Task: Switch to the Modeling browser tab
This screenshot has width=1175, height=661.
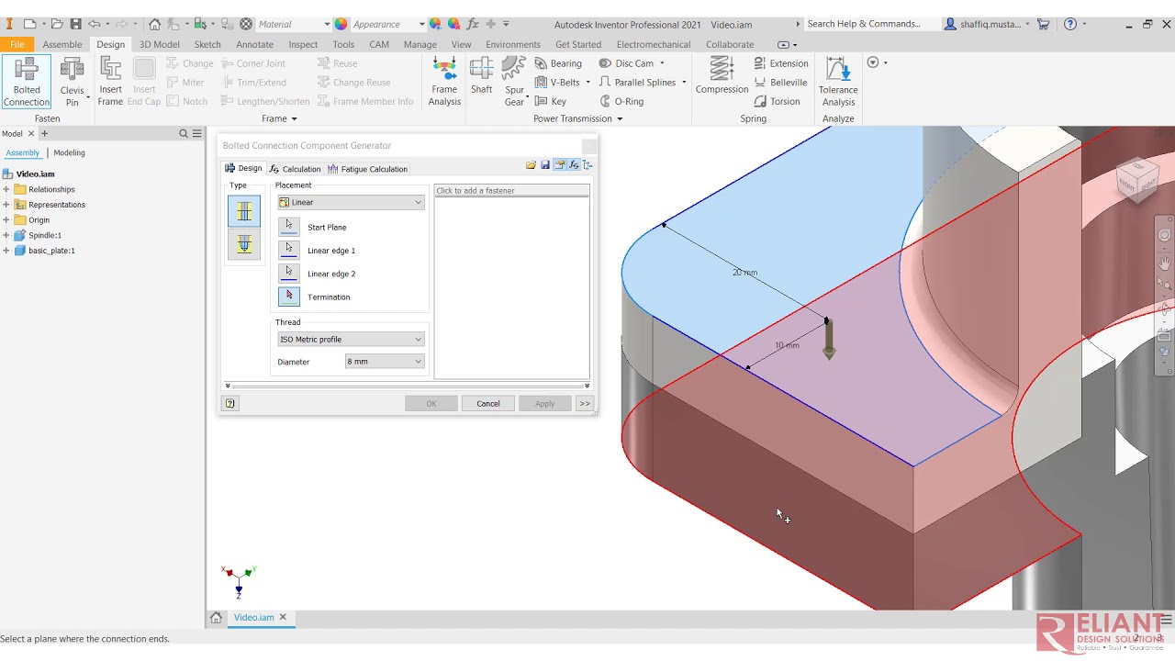Action: point(69,152)
